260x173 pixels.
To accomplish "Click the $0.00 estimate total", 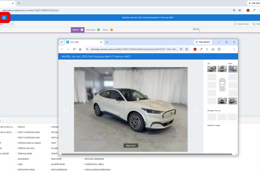I will 196,29.
